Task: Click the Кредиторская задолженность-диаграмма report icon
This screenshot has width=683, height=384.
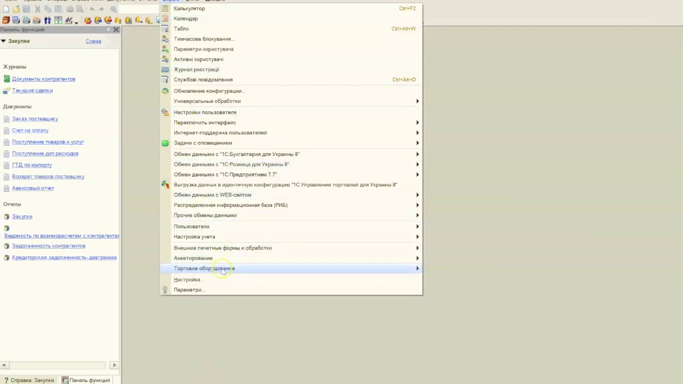Action: point(6,258)
